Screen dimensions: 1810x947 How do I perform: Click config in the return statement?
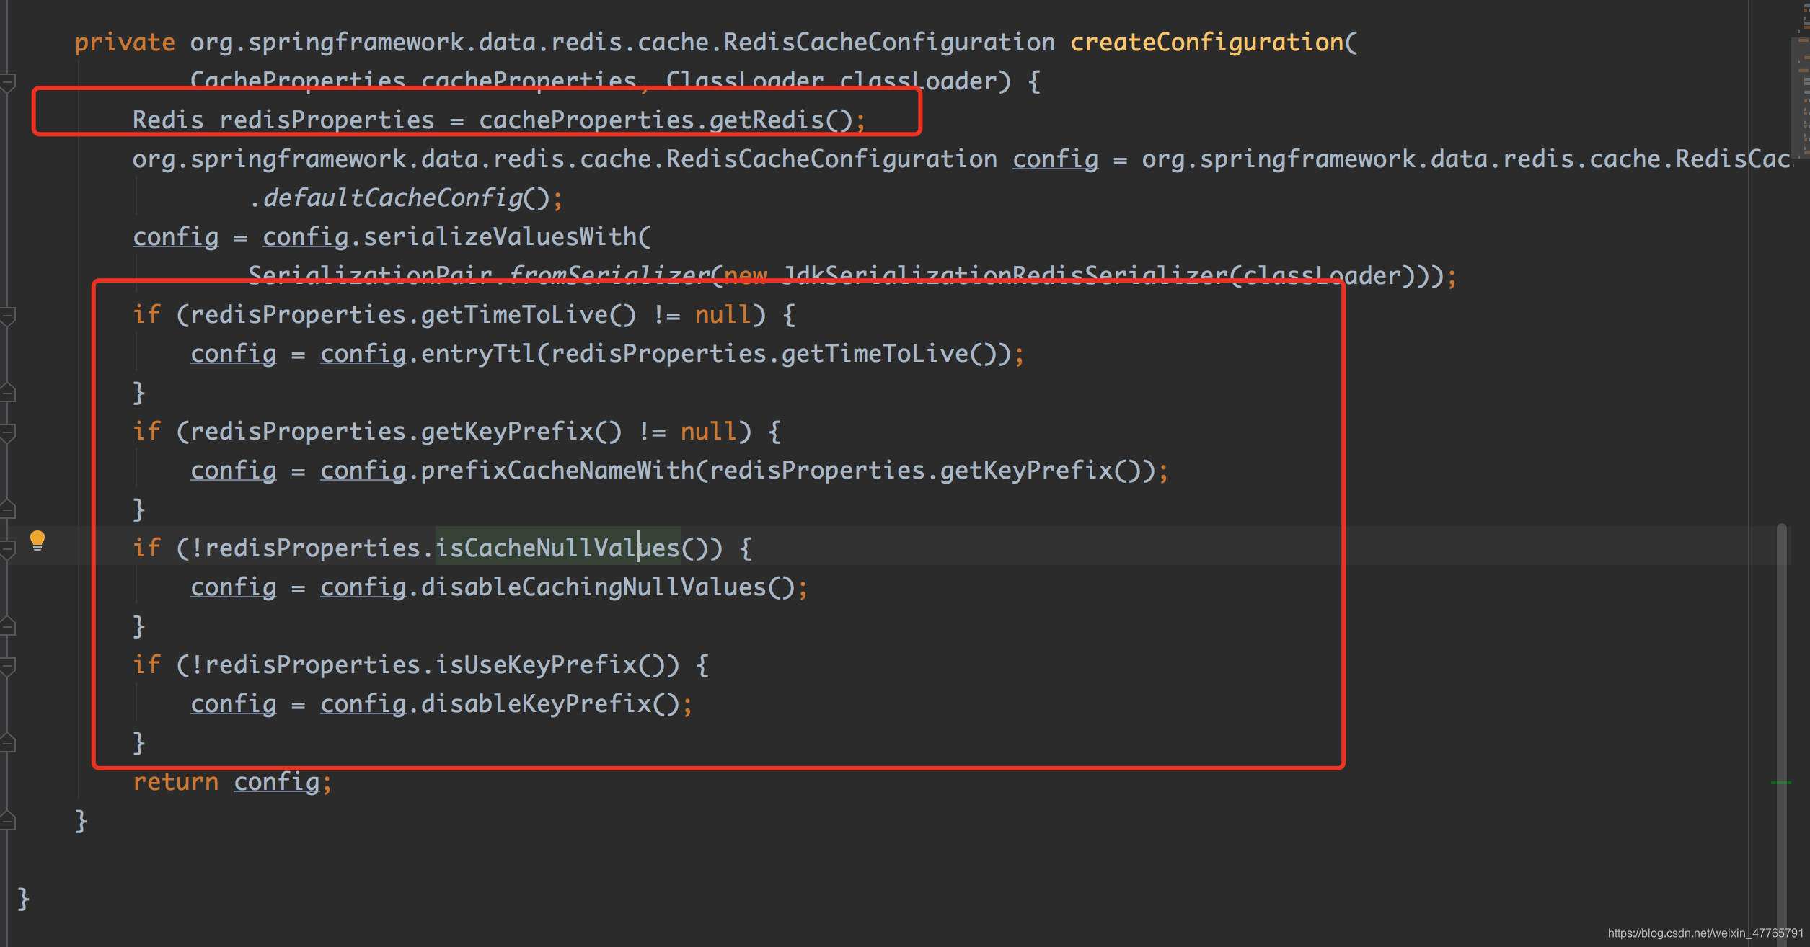pos(277,781)
